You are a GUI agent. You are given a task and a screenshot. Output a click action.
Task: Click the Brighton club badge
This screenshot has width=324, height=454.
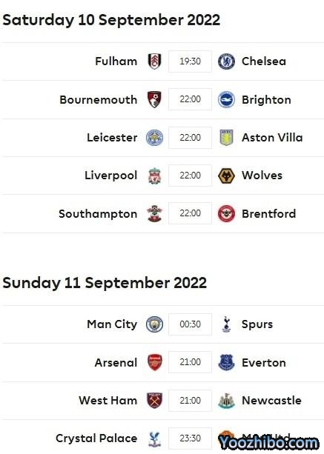tap(226, 99)
